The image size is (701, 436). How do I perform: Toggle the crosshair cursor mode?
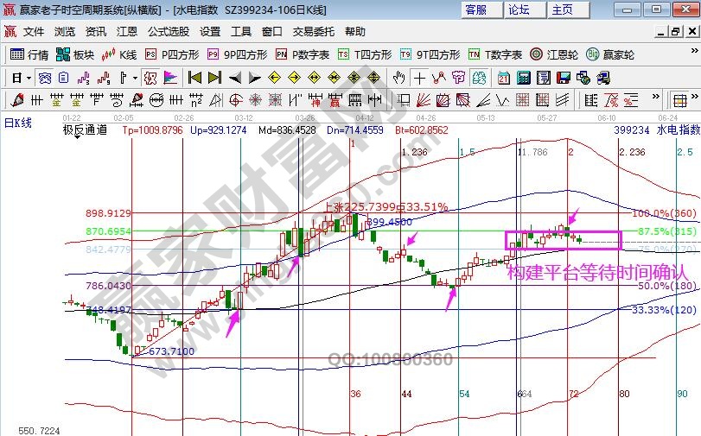(x=419, y=78)
